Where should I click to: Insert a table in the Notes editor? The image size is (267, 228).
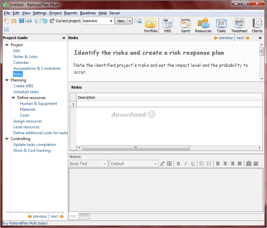pos(169,164)
